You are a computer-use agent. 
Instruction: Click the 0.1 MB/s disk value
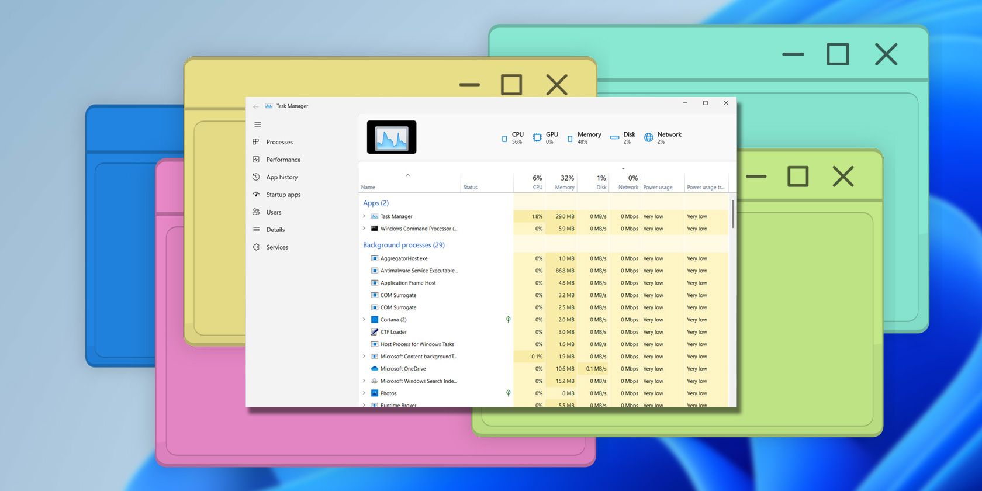(596, 369)
